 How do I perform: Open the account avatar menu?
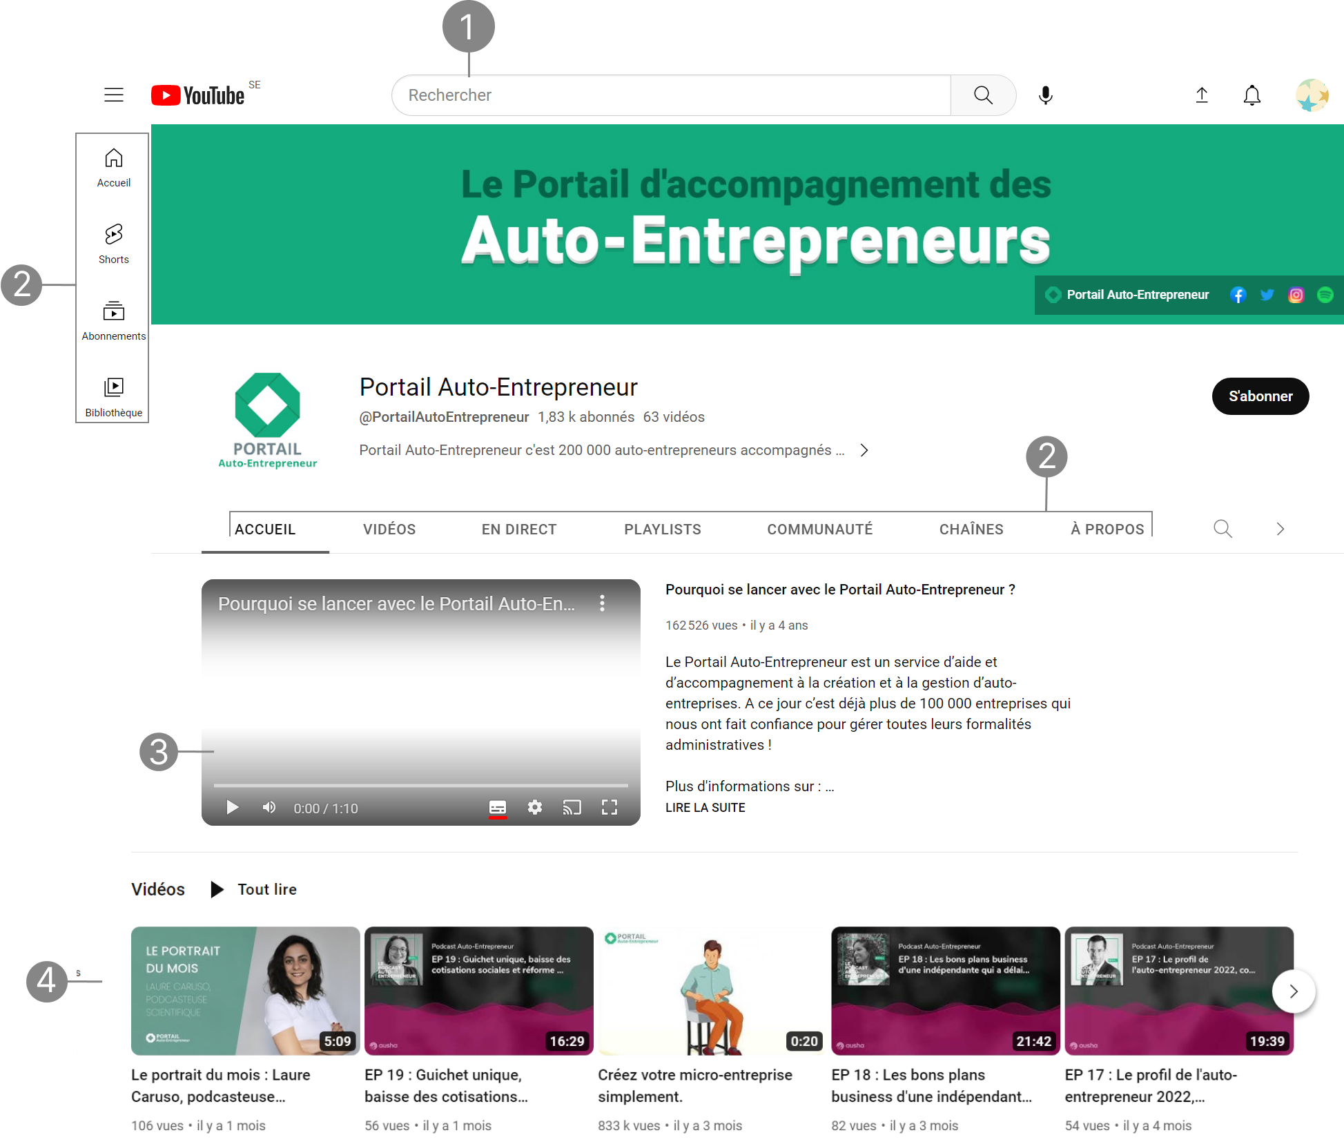tap(1312, 95)
